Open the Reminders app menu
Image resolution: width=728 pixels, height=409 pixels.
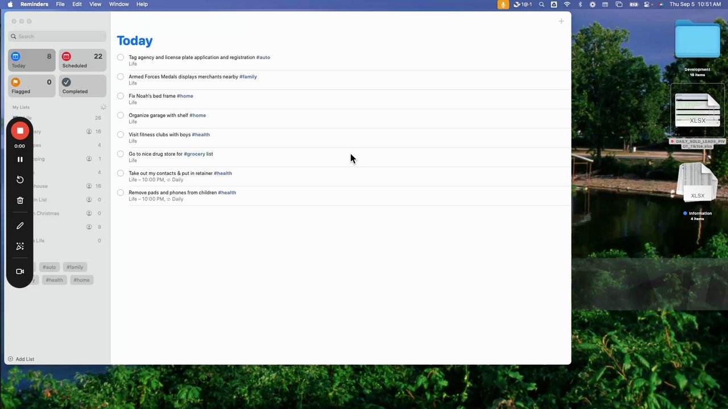tap(34, 5)
